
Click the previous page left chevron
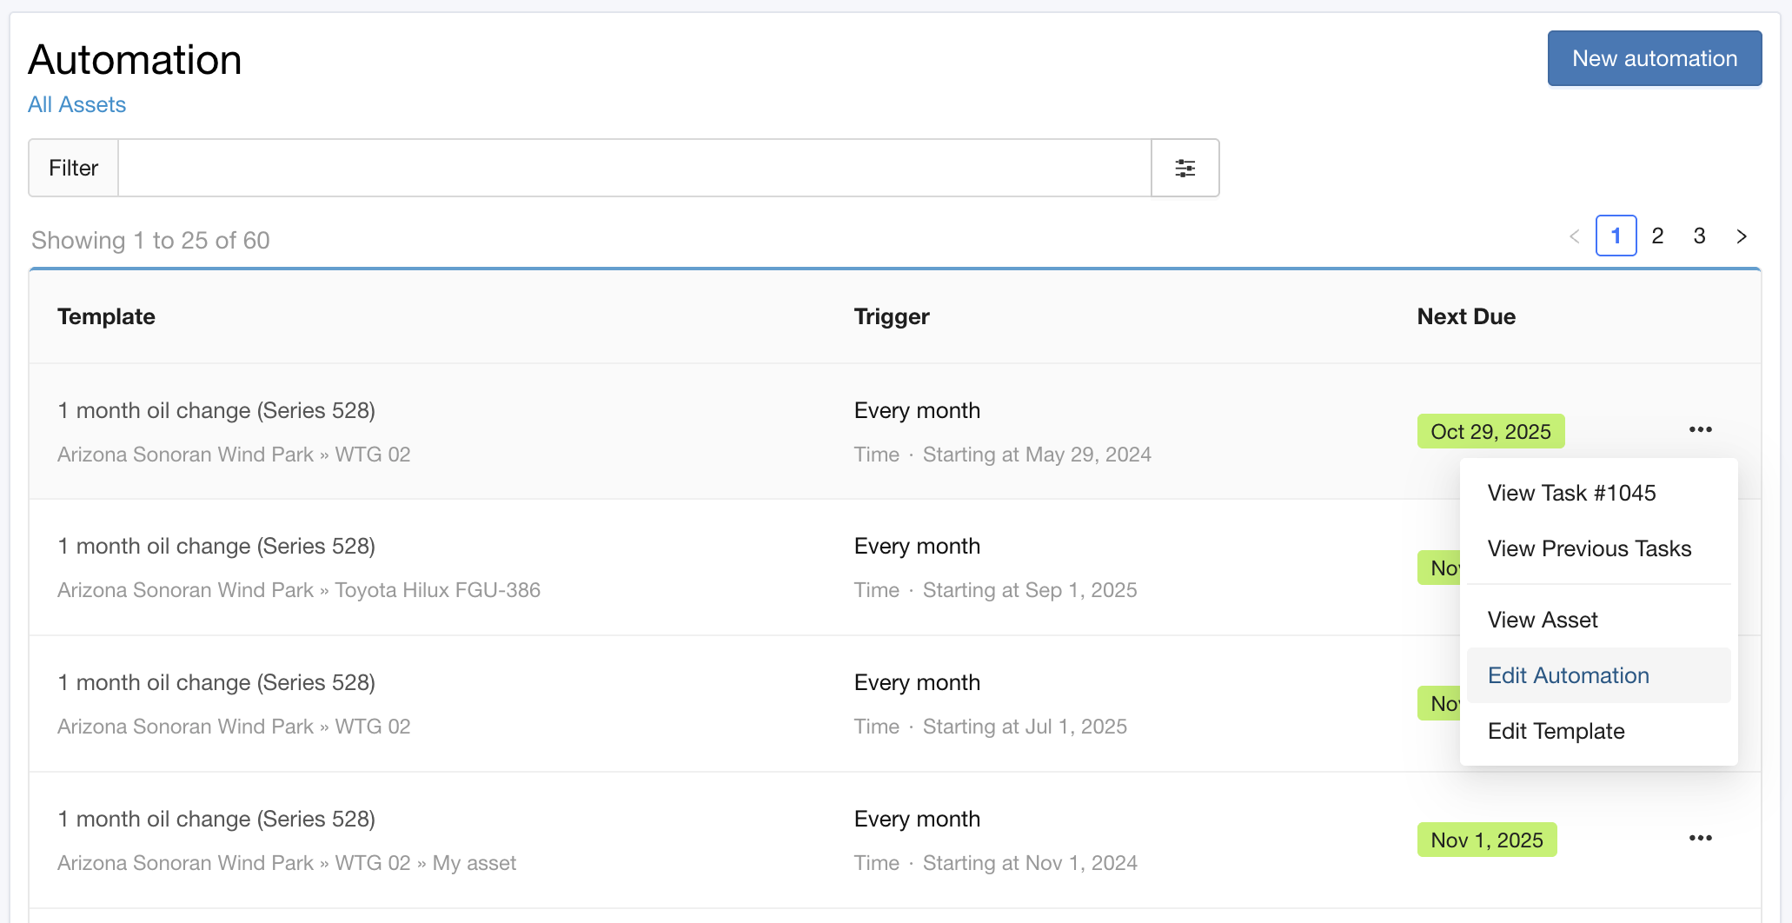tap(1574, 236)
